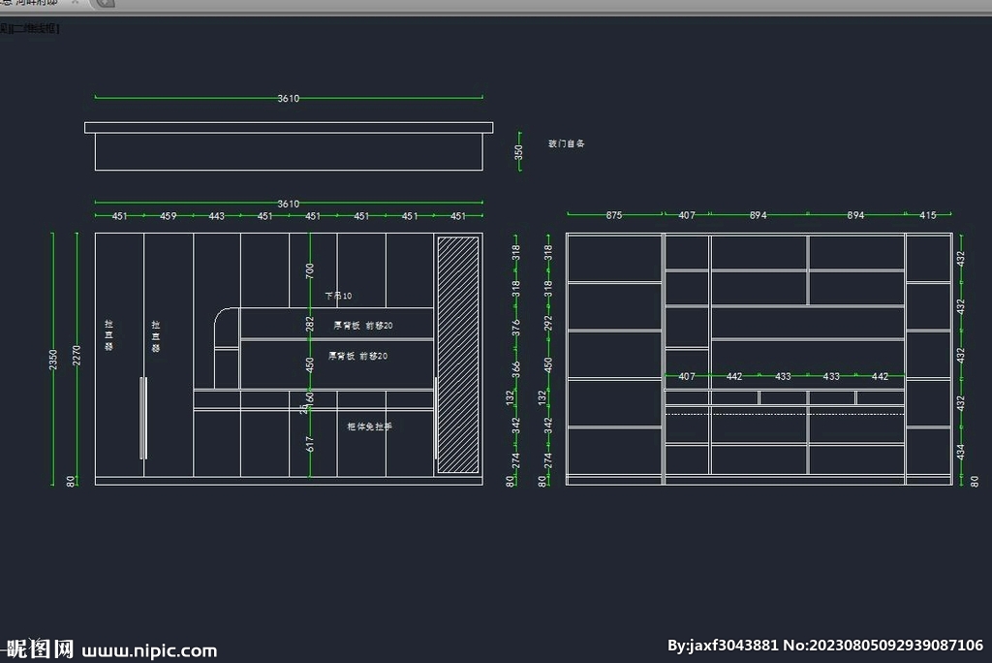
Task: Select the text note right of the 350 dimension
Action: point(567,143)
